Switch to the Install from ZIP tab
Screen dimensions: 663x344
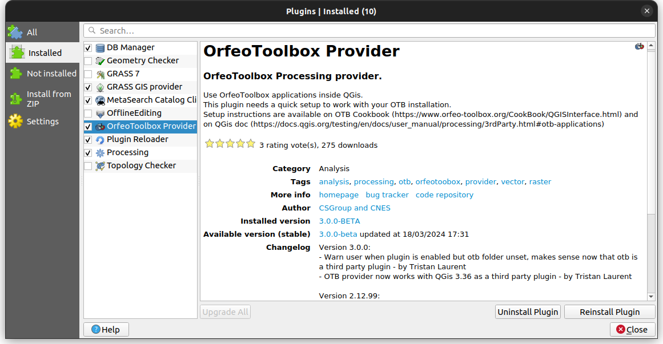[x=49, y=99]
